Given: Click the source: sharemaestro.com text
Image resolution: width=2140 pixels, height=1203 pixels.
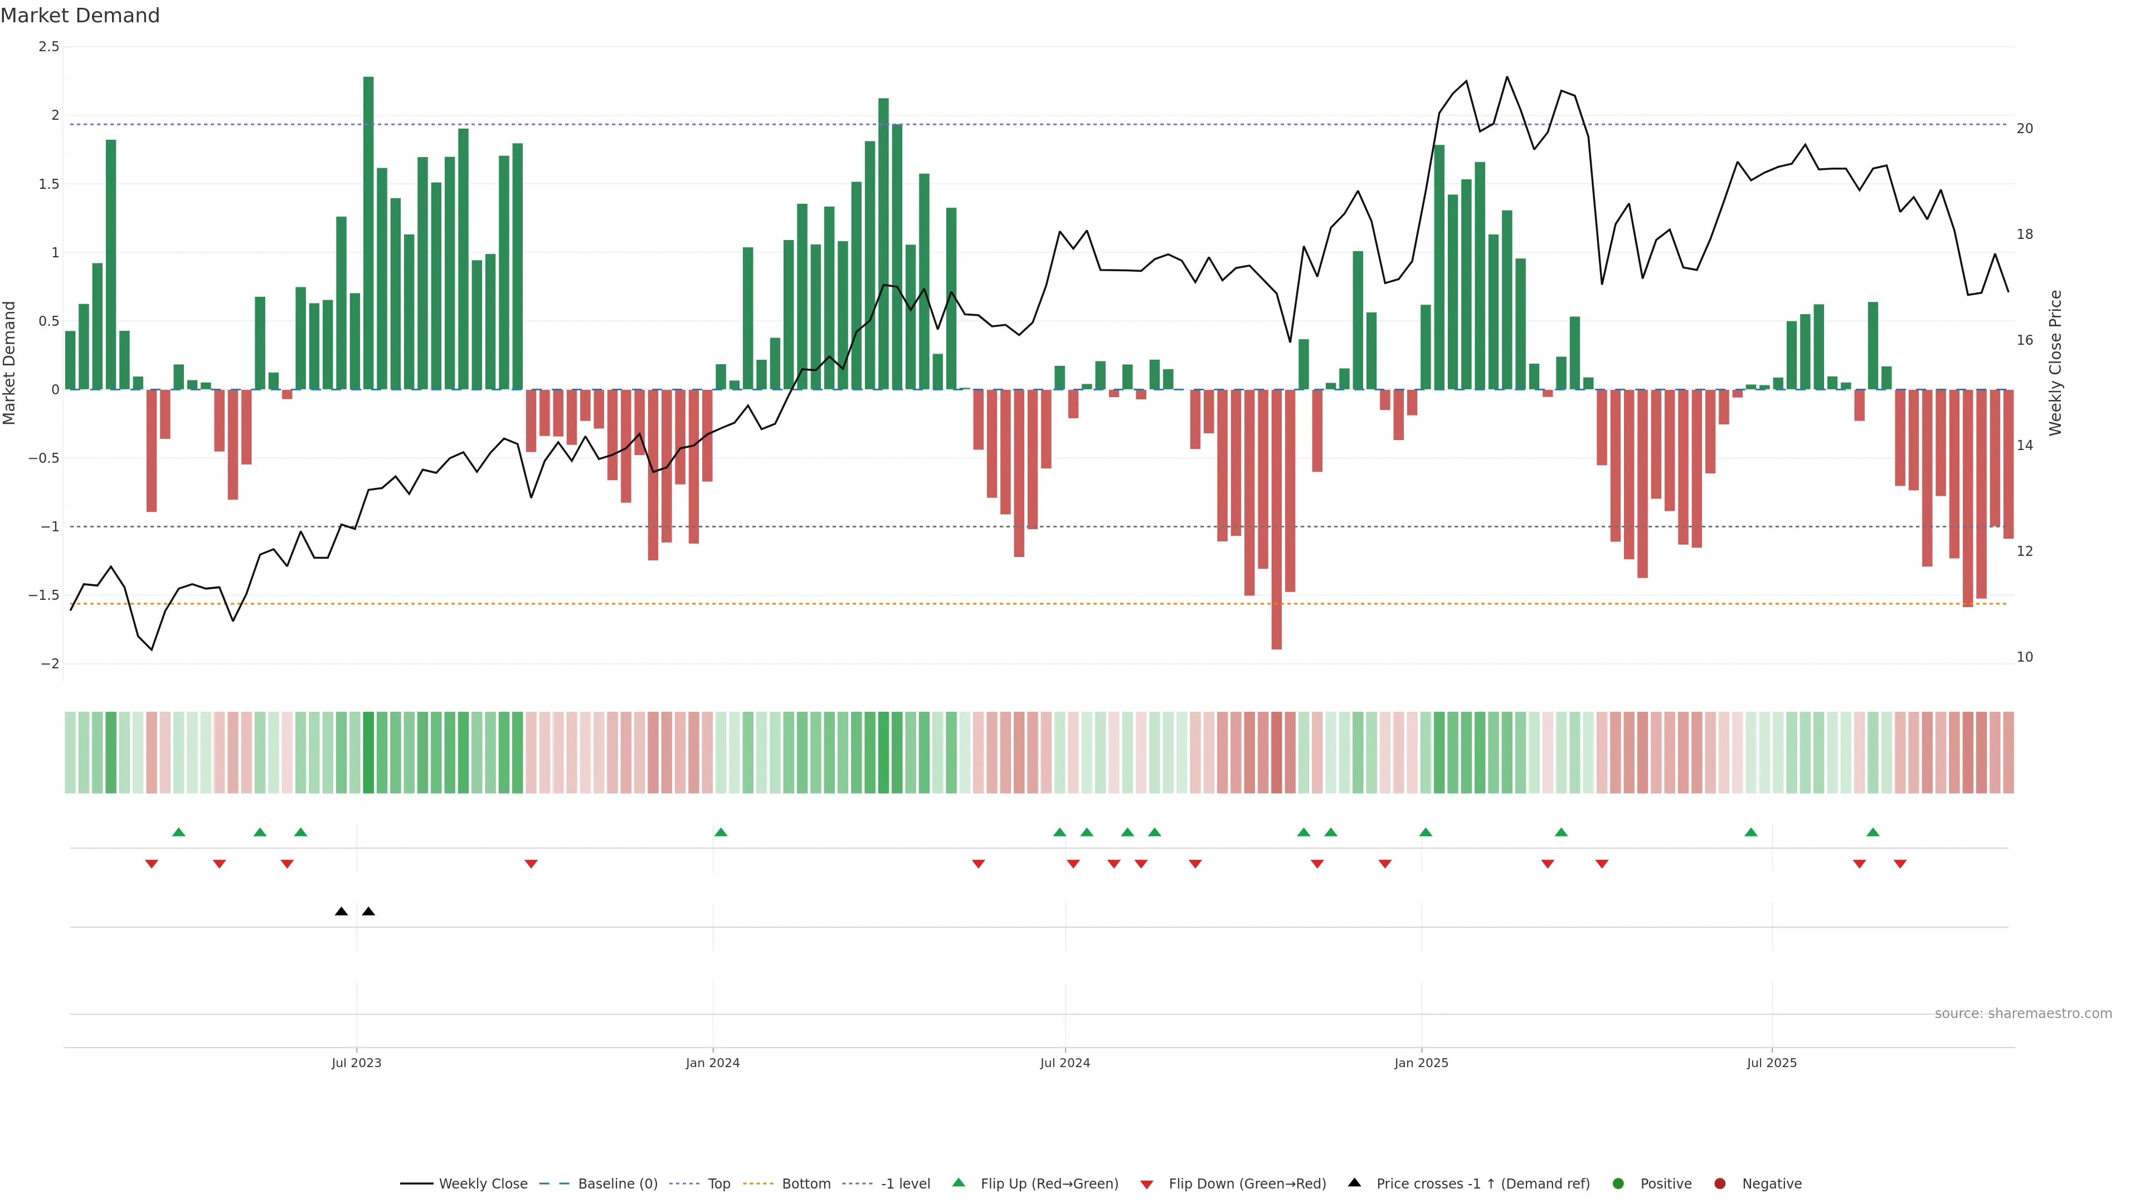Looking at the screenshot, I should click(2023, 1014).
